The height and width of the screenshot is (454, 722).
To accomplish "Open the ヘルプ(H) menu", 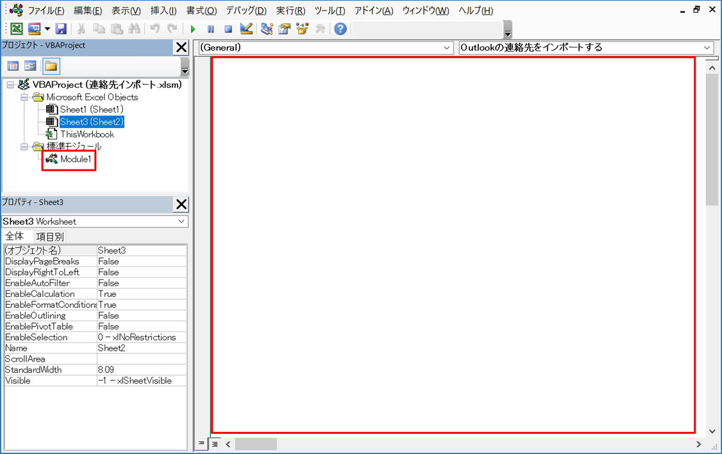I will [x=476, y=10].
